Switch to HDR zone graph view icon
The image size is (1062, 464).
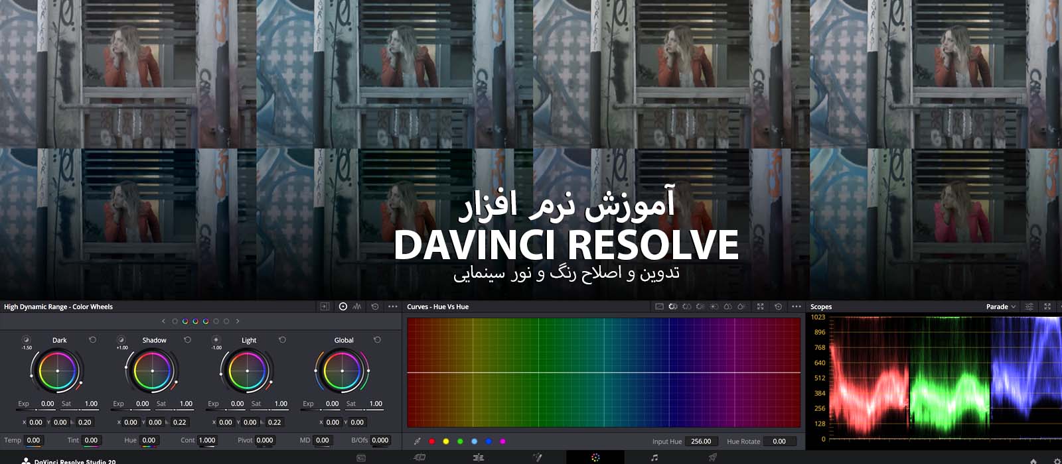(358, 307)
